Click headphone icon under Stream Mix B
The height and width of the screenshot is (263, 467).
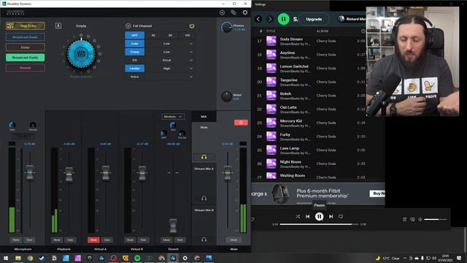pos(204,240)
